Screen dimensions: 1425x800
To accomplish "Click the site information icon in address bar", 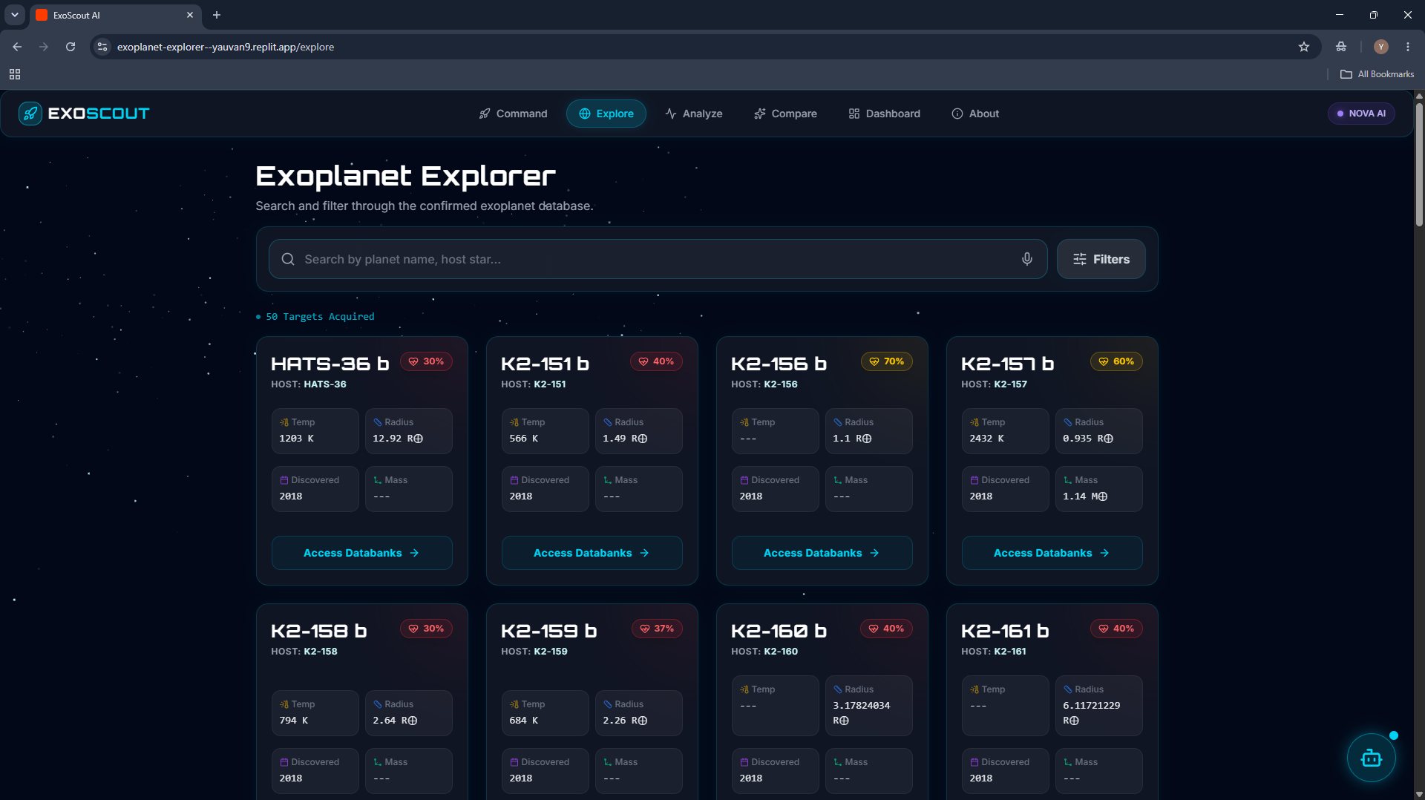I will (102, 47).
